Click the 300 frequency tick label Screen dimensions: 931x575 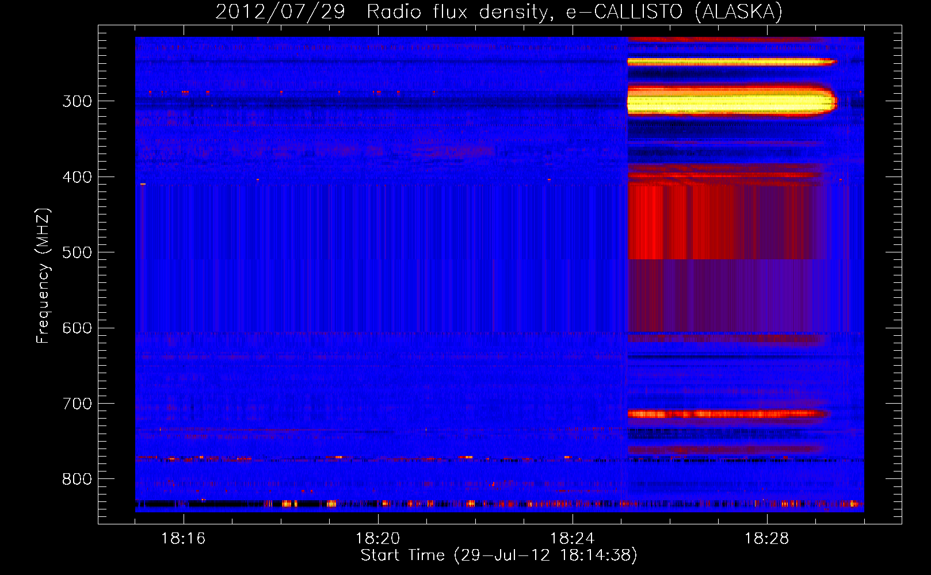pyautogui.click(x=77, y=101)
